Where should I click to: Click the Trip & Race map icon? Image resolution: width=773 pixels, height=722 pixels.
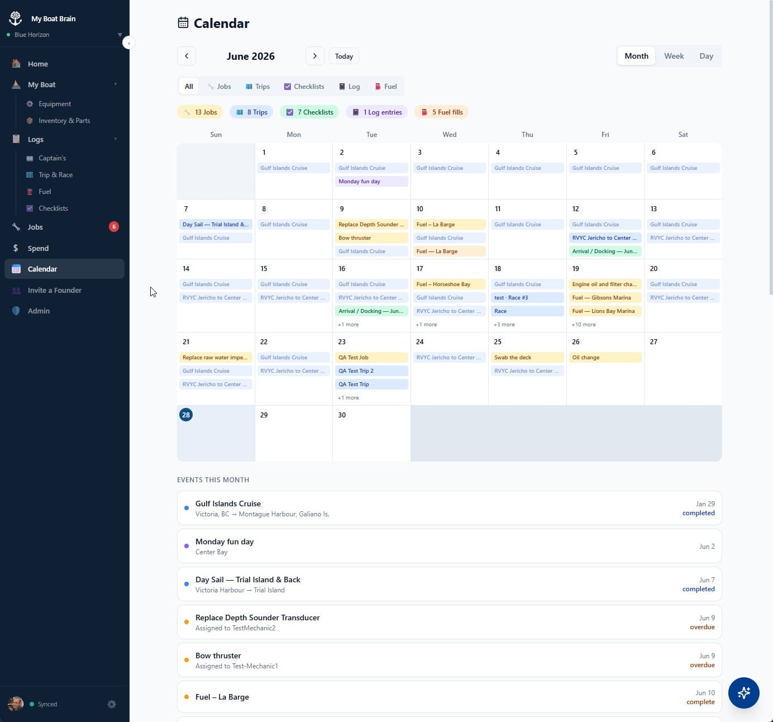30,175
